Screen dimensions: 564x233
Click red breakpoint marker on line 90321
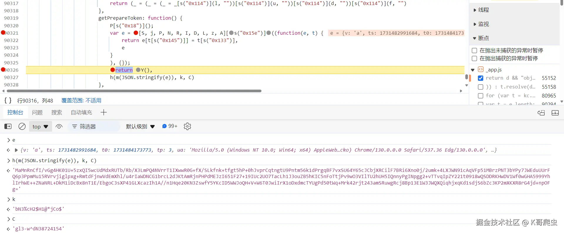(3, 33)
